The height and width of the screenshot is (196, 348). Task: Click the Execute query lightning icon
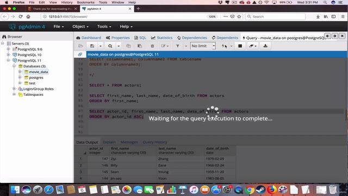click(224, 46)
